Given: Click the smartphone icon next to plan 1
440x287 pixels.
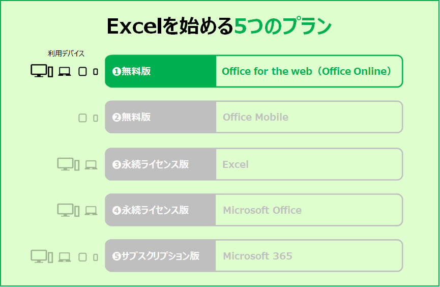Looking at the screenshot, I should (96, 72).
